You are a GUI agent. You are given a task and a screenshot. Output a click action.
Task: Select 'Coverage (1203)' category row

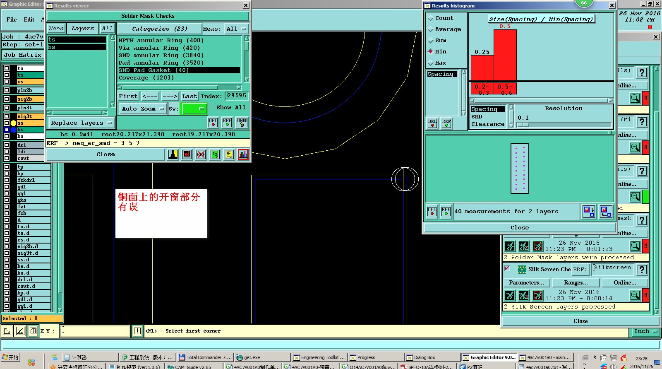click(179, 78)
